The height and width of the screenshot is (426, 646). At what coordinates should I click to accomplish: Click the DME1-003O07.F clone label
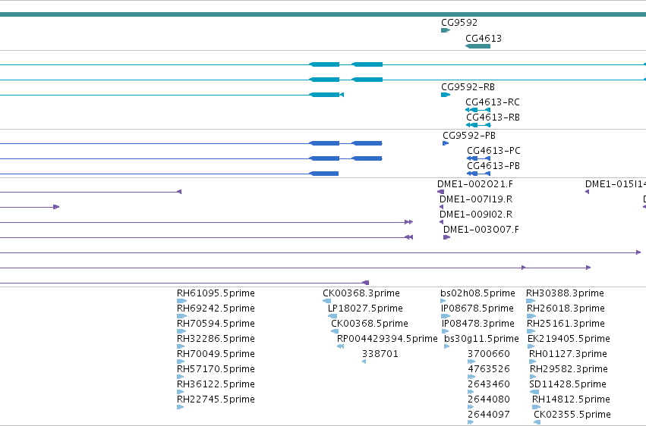pos(481,230)
